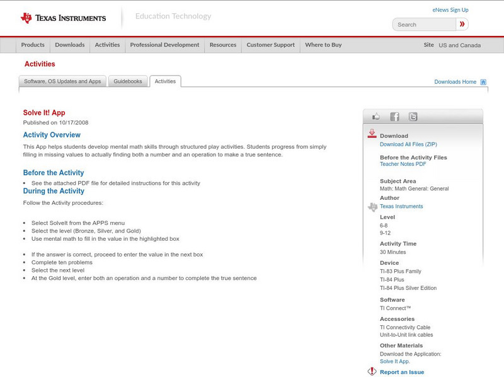Click the 'TI Connect™' software entry
The height and width of the screenshot is (377, 504).
pyautogui.click(x=395, y=308)
